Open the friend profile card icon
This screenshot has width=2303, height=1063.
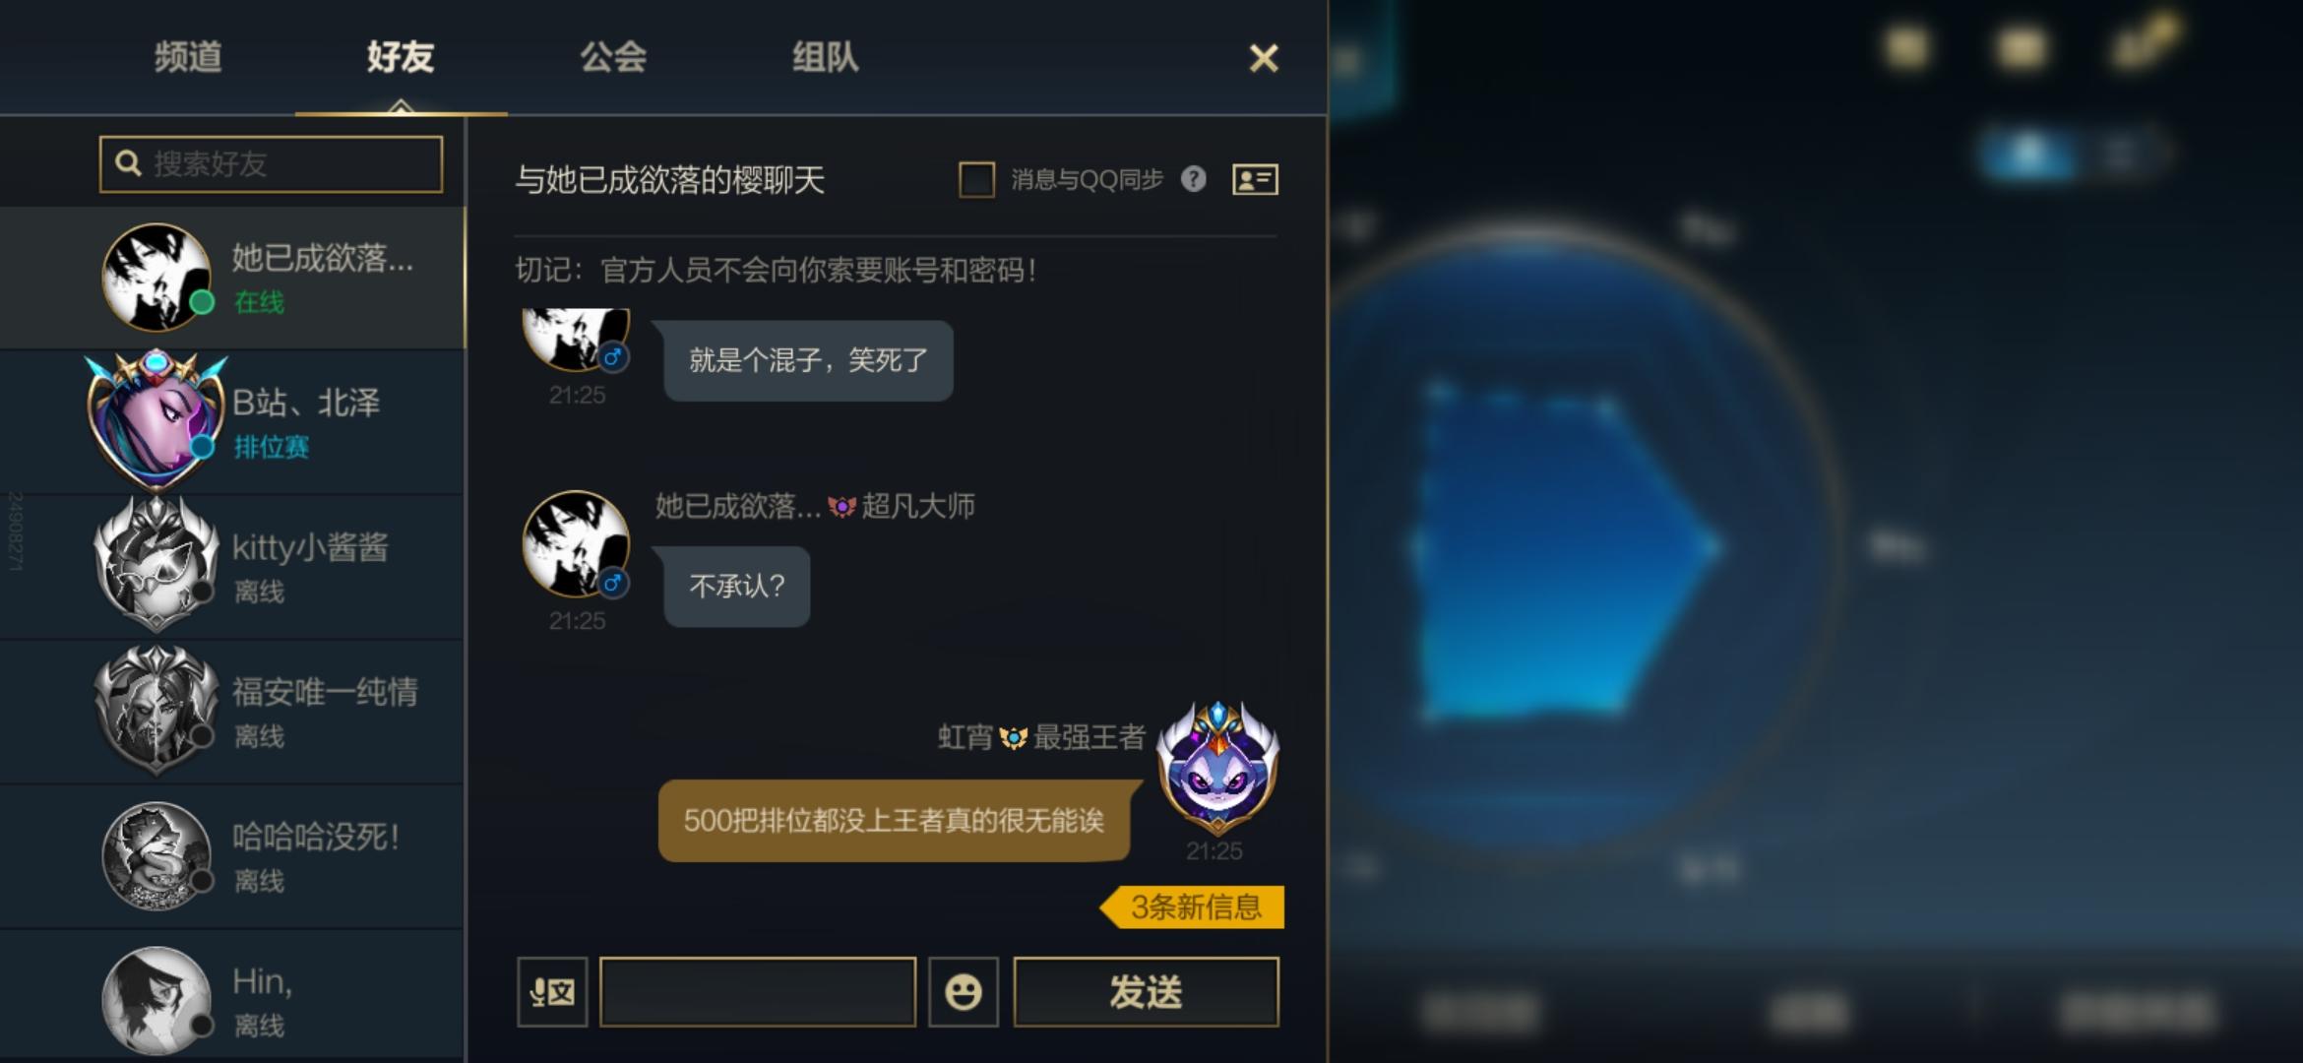[1255, 179]
